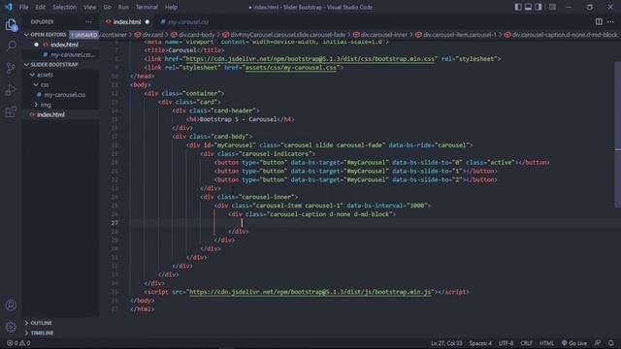The width and height of the screenshot is (621, 349).
Task: Change indentation via Spaces: 4
Action: click(x=480, y=343)
